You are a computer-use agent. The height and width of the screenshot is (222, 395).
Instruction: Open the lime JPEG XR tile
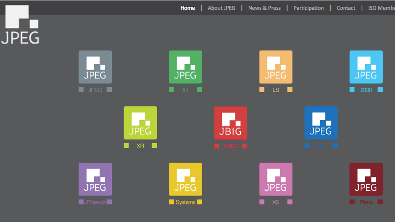coord(140,123)
